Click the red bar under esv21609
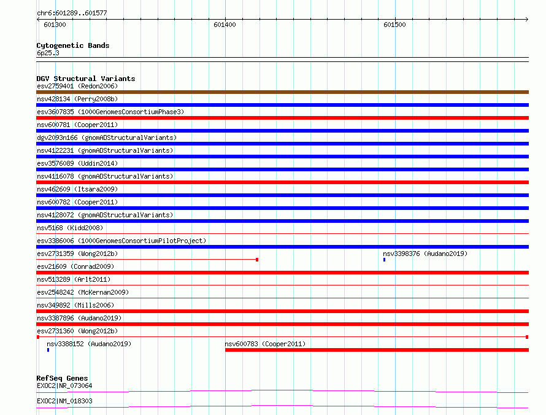This screenshot has width=546, height=415. tap(282, 273)
